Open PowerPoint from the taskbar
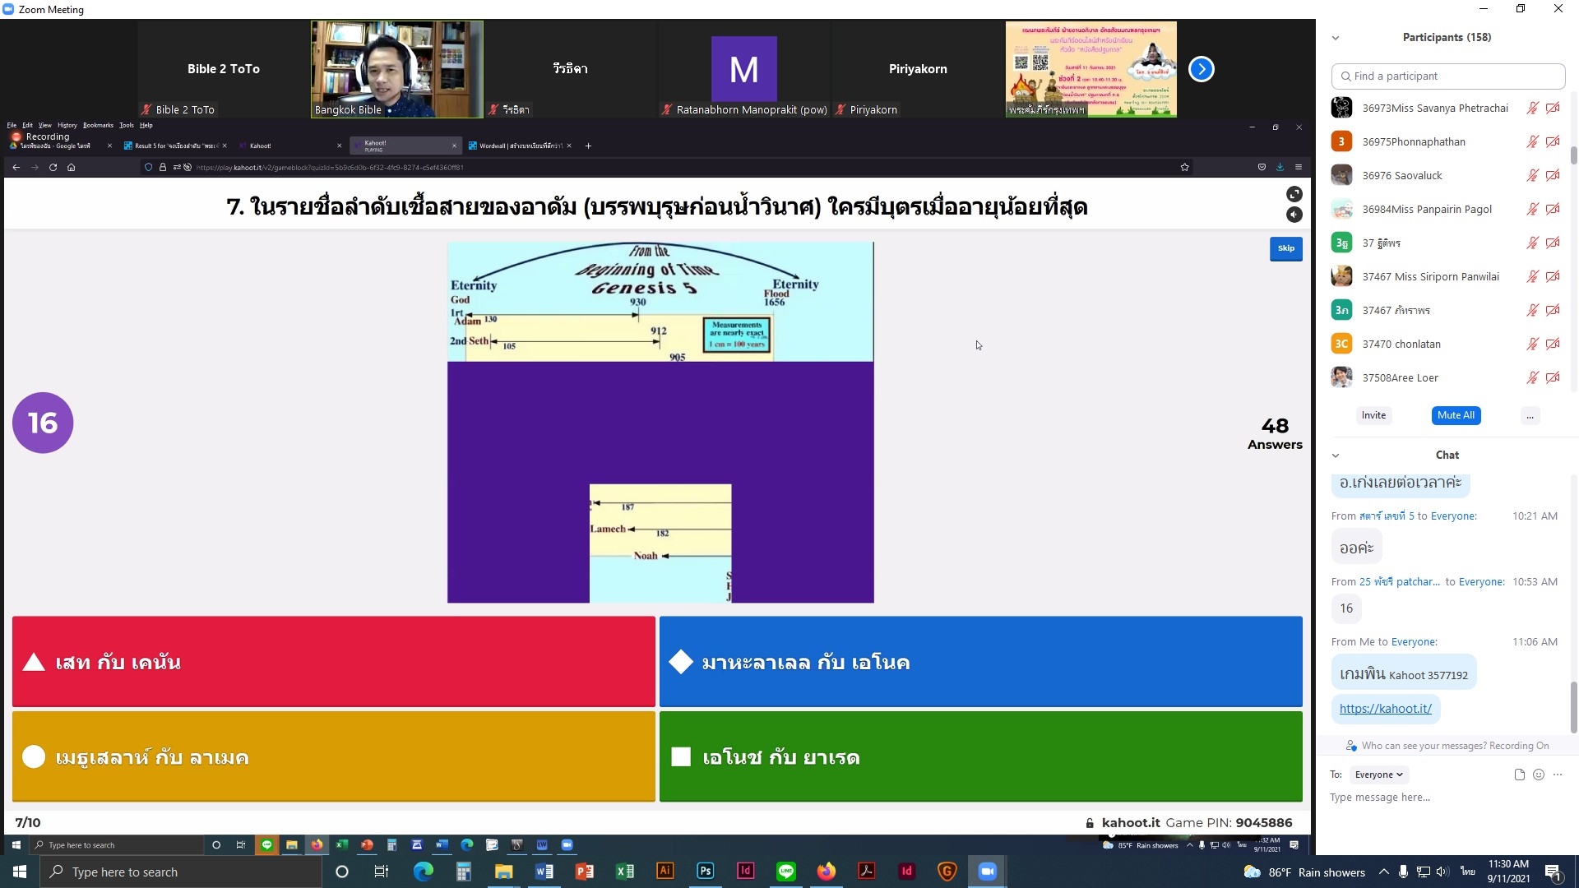 584,872
